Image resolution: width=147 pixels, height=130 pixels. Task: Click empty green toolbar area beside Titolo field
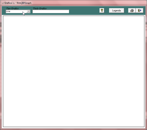[84, 11]
